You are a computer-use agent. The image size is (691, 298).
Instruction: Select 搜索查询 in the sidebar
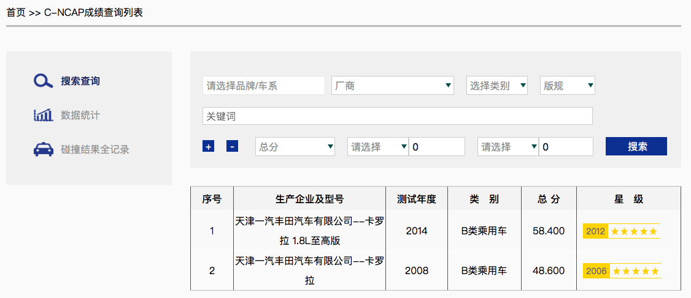coord(80,81)
